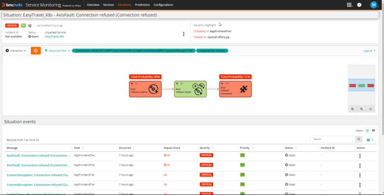Open action menu for first ConnectException event
The image size is (384, 195).
(x=360, y=175)
